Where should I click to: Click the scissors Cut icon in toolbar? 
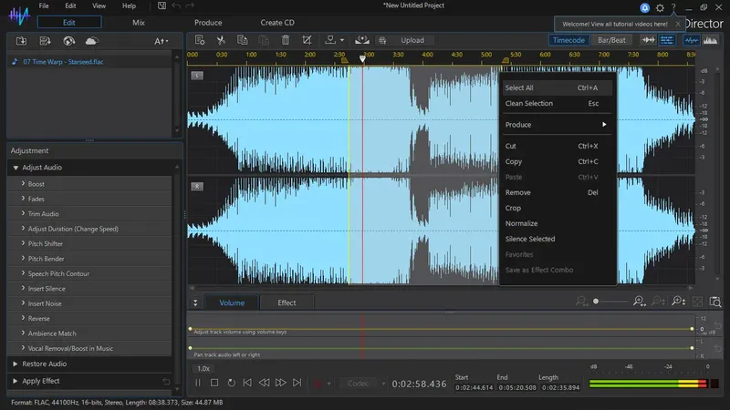(221, 40)
